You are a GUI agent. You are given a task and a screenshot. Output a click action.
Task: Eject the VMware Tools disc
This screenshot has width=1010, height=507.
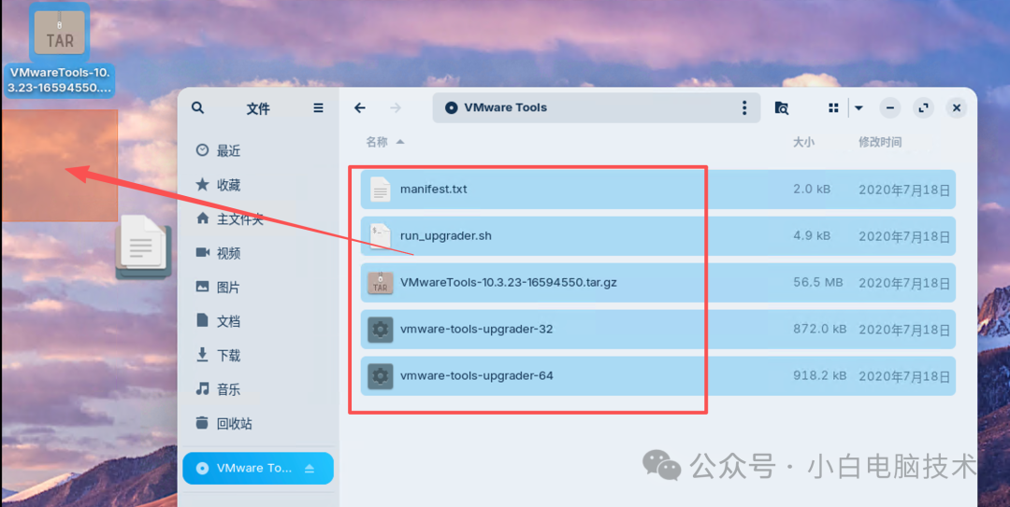[310, 469]
